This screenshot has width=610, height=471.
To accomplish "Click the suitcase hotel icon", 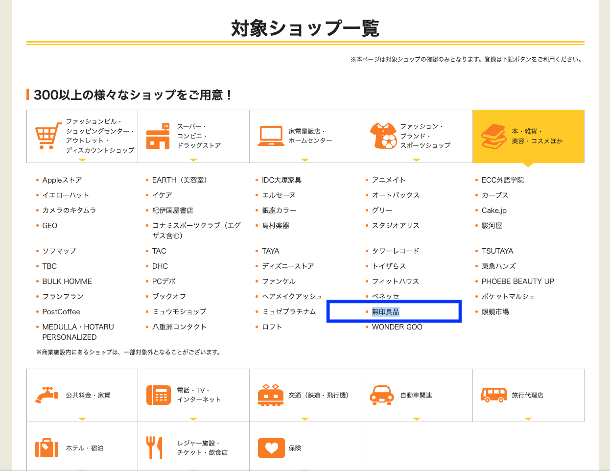I will tap(47, 447).
